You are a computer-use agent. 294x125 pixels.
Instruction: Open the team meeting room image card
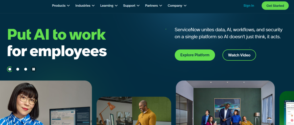click(225, 103)
